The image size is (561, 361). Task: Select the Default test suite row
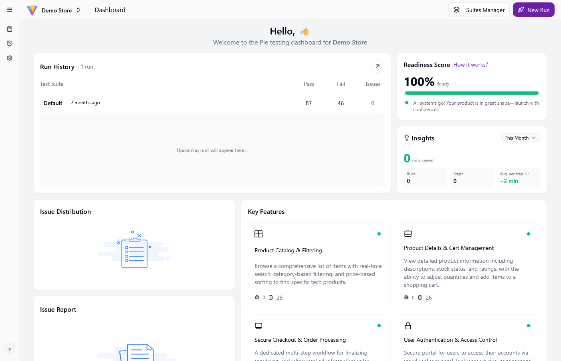[52, 103]
